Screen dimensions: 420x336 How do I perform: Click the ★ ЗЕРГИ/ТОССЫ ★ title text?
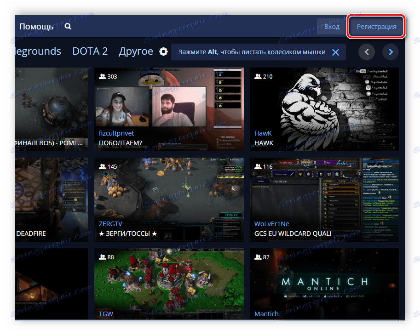[x=128, y=233]
